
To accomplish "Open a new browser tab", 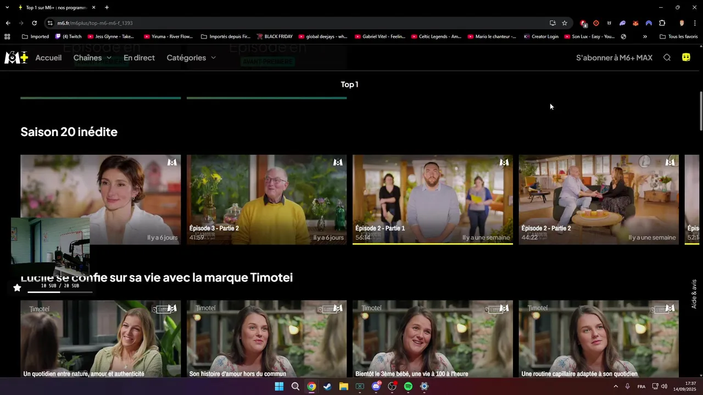I will coord(107,8).
